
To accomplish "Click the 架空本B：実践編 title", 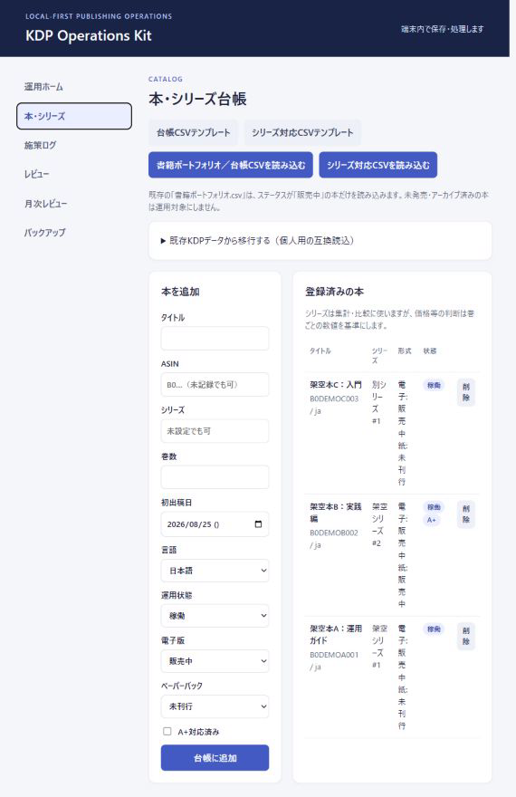I will point(336,513).
